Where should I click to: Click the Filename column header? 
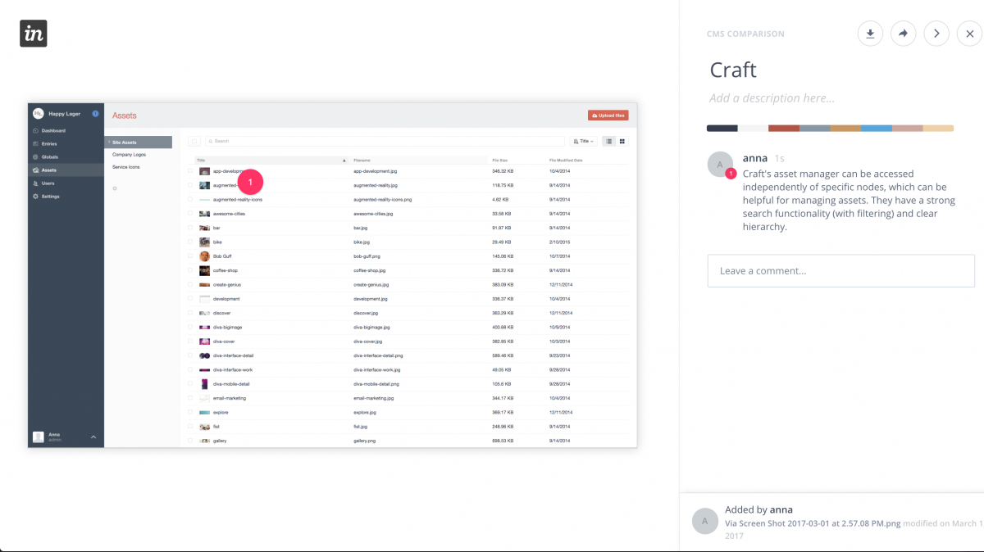(362, 161)
